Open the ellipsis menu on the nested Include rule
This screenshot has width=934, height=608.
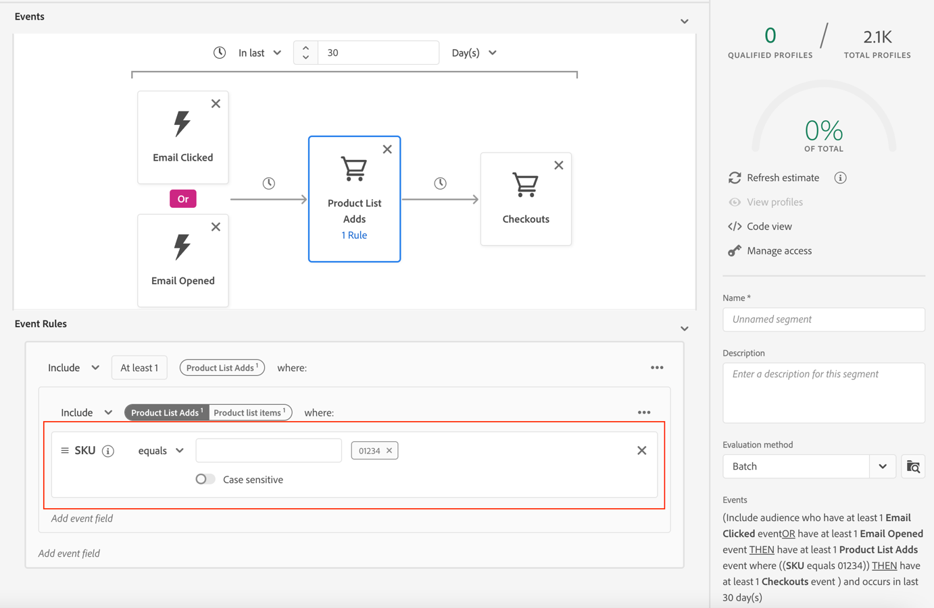644,412
